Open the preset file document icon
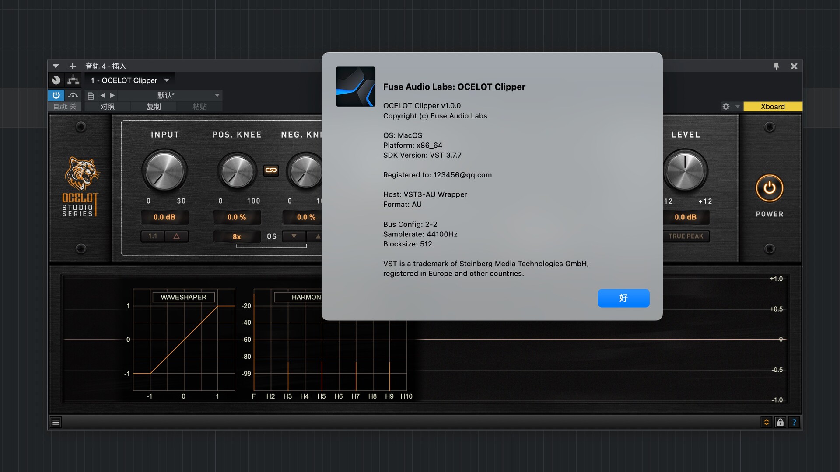840x472 pixels. pyautogui.click(x=91, y=96)
